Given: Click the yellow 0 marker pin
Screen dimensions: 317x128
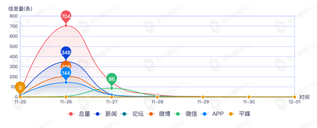Looking at the screenshot, I should (20, 88).
